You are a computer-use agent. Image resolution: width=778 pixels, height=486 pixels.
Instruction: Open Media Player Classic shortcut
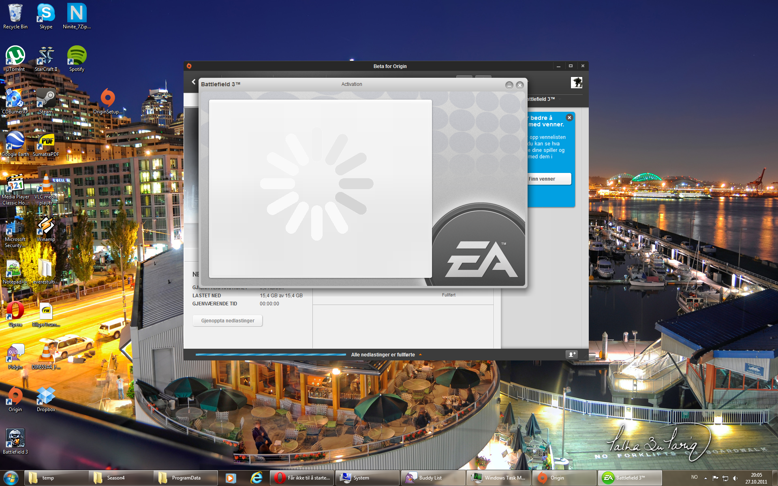pos(15,189)
